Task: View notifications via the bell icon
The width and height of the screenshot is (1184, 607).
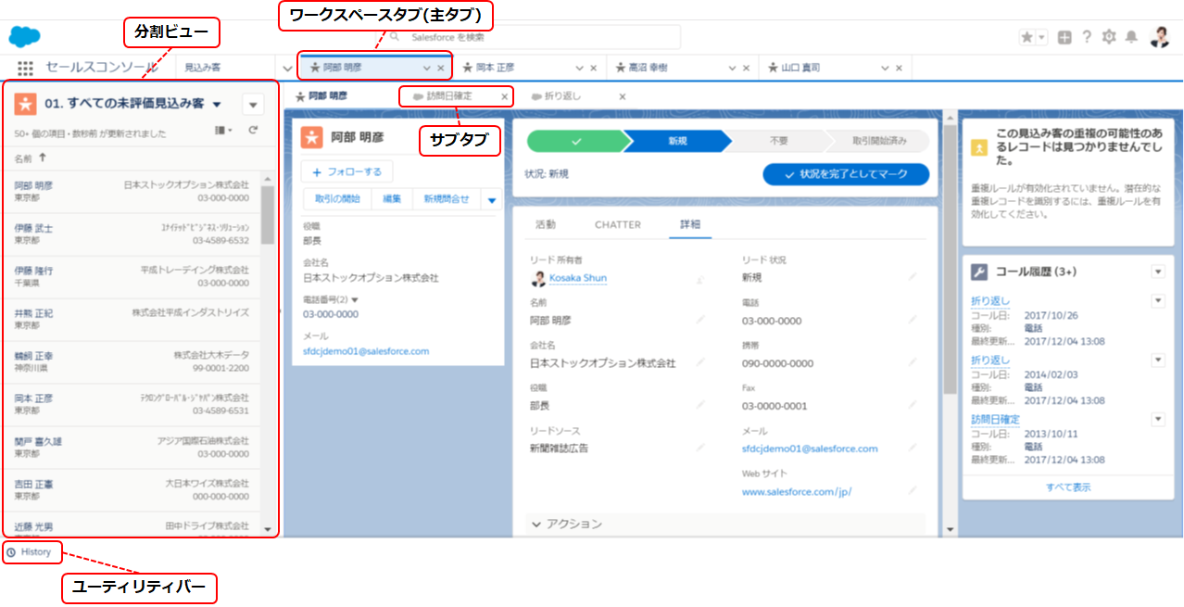Action: tap(1131, 35)
